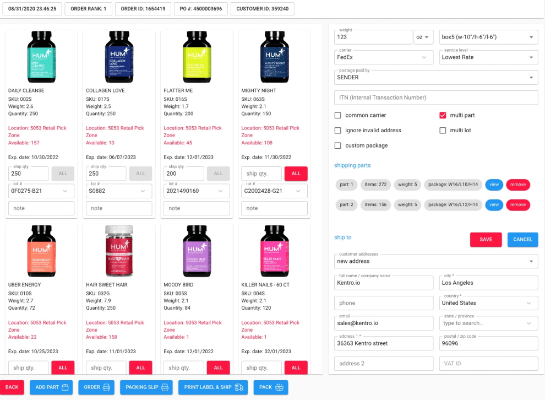This screenshot has height=400, width=545.
Task: Click Daily Cleanse note field
Action: point(41,208)
